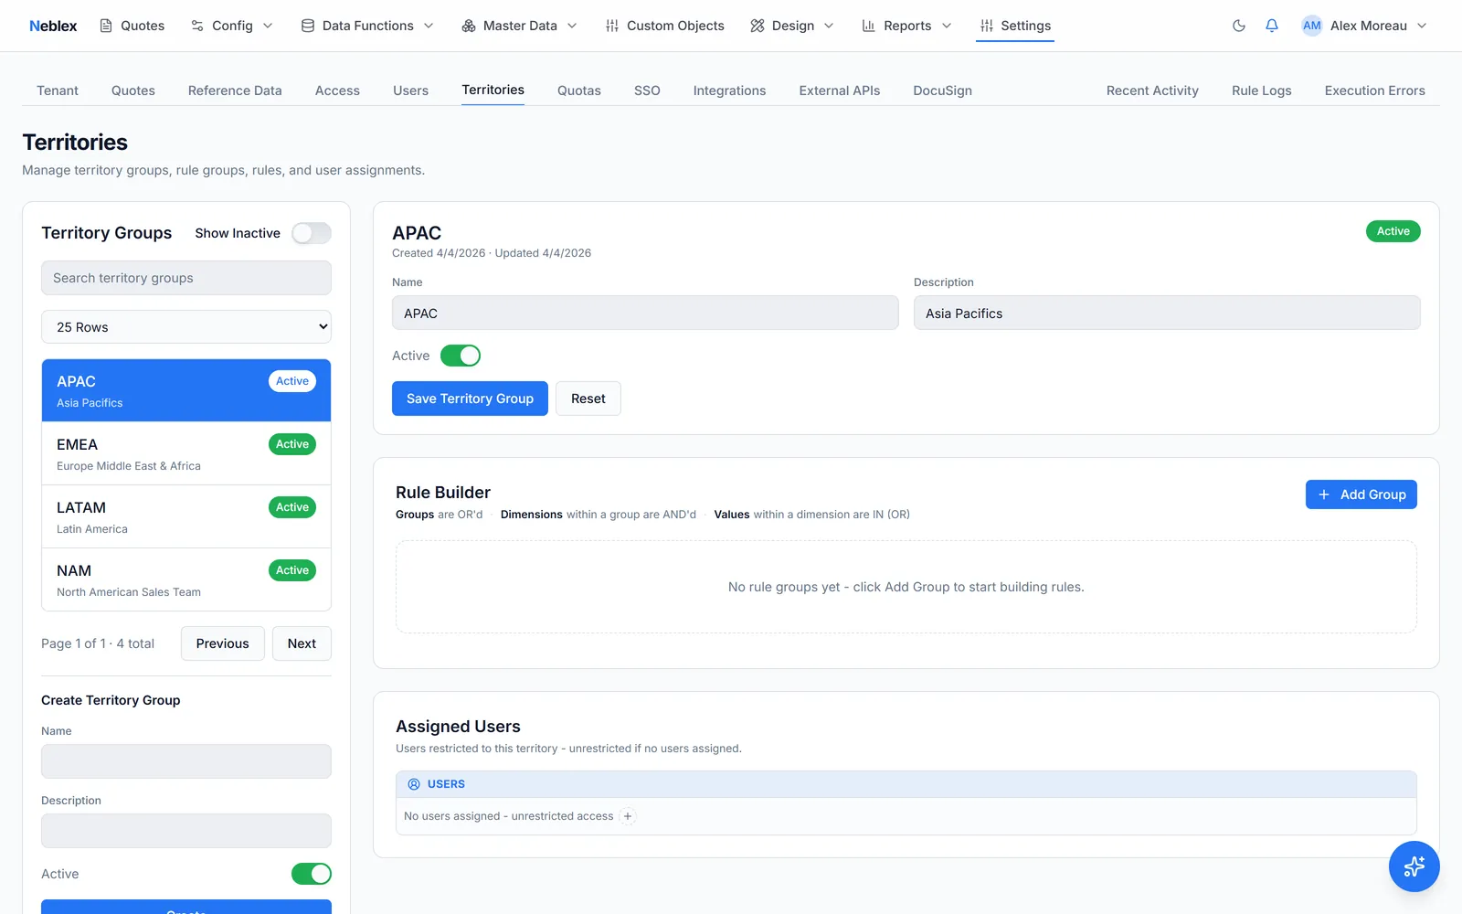
Task: Click the Neblex logo
Action: (53, 26)
